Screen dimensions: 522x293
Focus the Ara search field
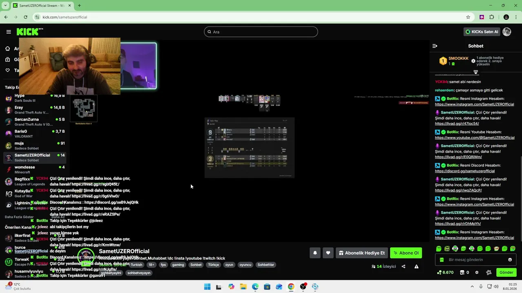(x=261, y=32)
